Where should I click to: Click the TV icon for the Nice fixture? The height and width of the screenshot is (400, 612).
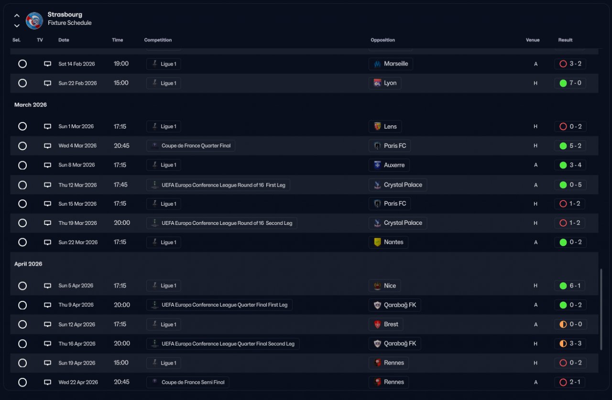pos(47,286)
